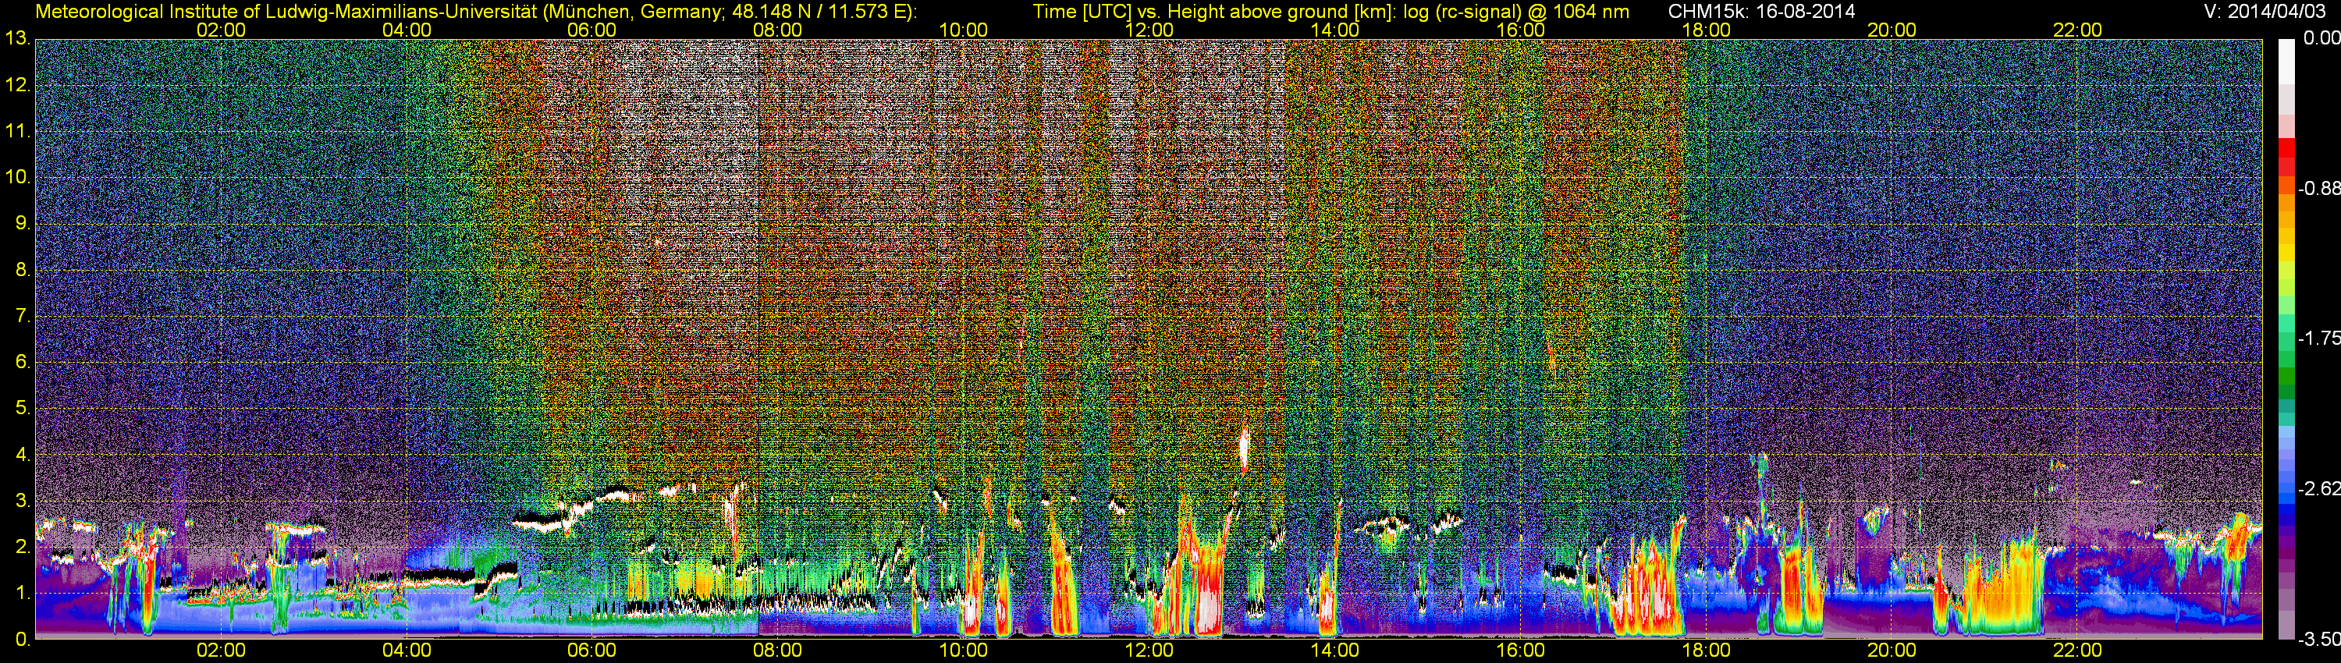Screen dimensions: 2341x663
Task: Click the bottom axis 14:00 time label
Action: pos(1335,651)
